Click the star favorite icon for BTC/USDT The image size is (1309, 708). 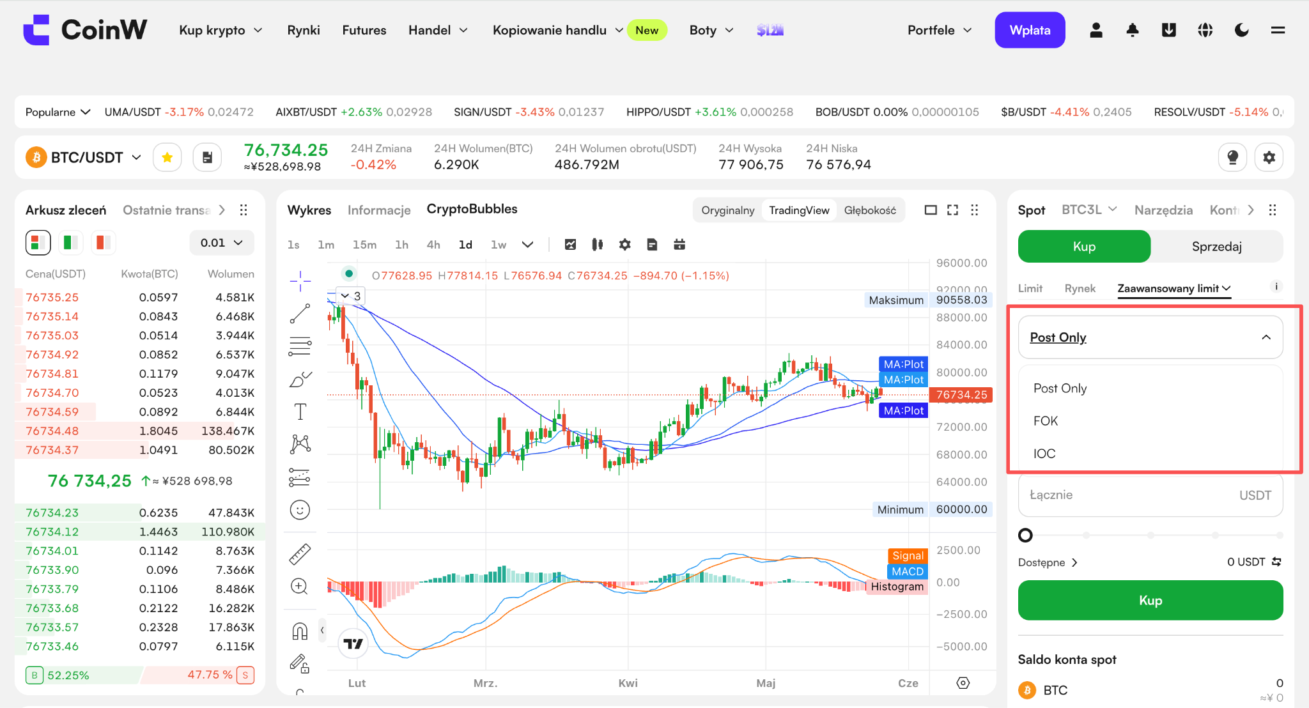[167, 157]
